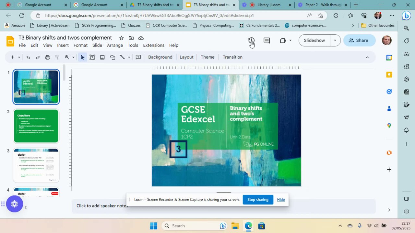Show hidden system tray icons
The width and height of the screenshot is (415, 233).
point(340,226)
